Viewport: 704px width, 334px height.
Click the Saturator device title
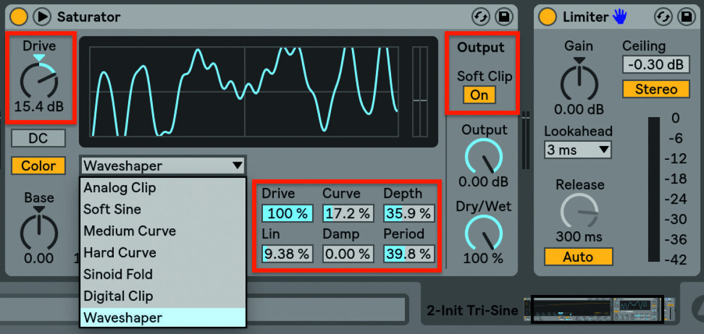pos(88,17)
